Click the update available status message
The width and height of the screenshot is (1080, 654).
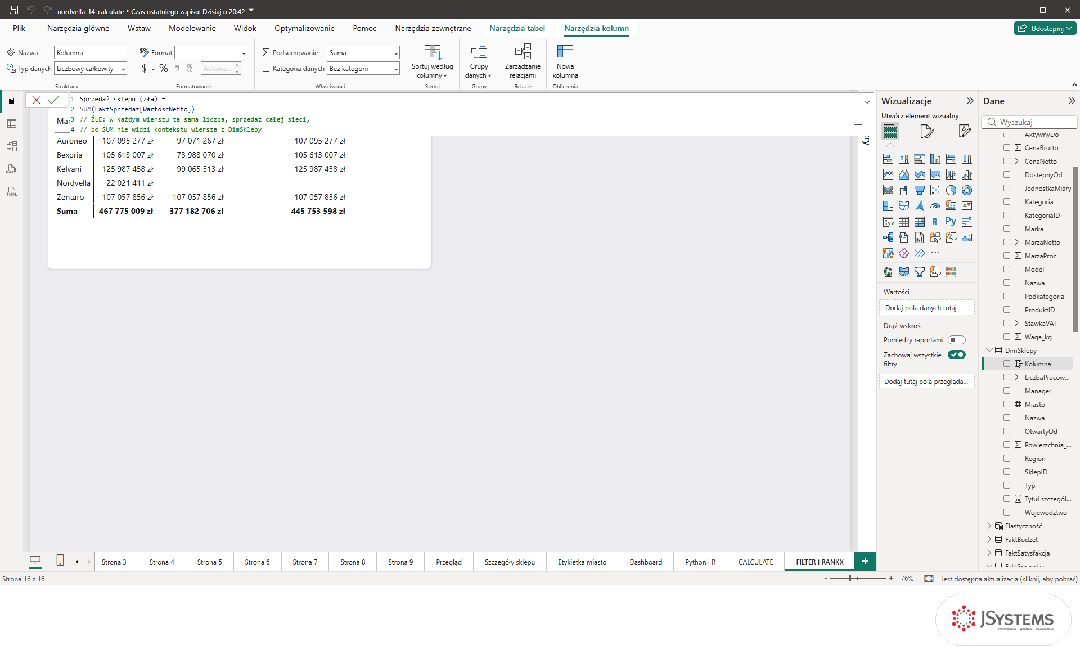[1009, 579]
